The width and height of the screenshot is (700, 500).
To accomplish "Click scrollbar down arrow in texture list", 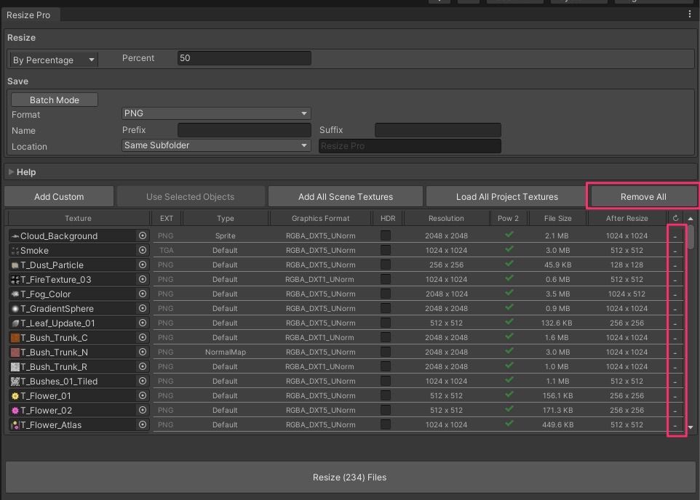I will 691,427.
